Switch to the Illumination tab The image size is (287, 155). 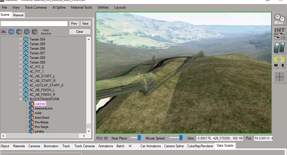coord(51,146)
